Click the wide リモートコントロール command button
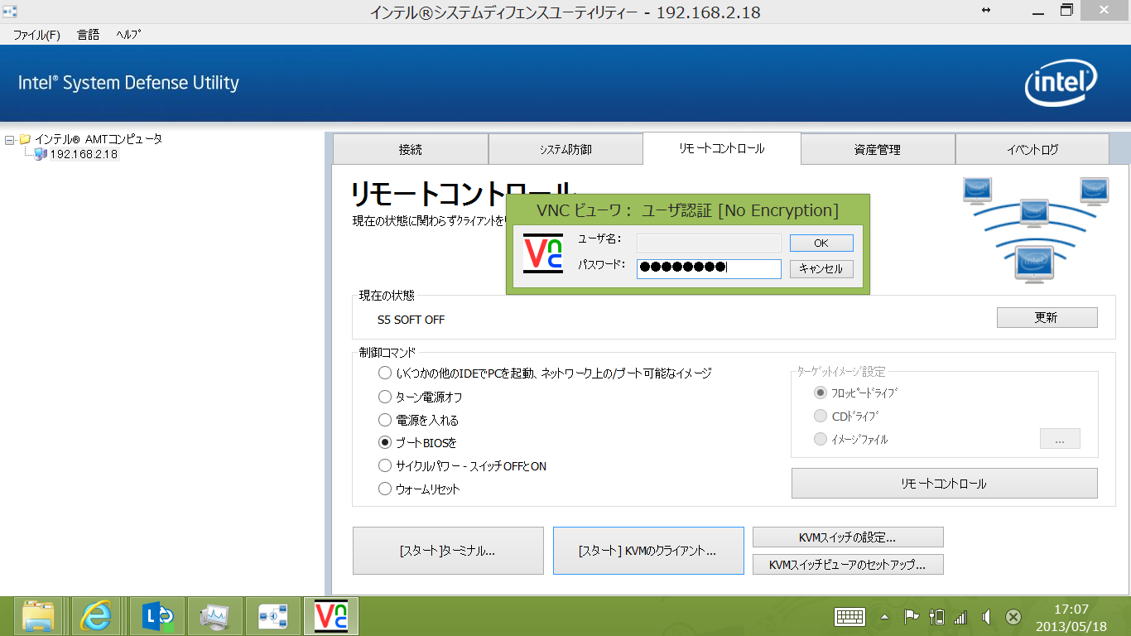This screenshot has height=636, width=1131. tap(944, 484)
